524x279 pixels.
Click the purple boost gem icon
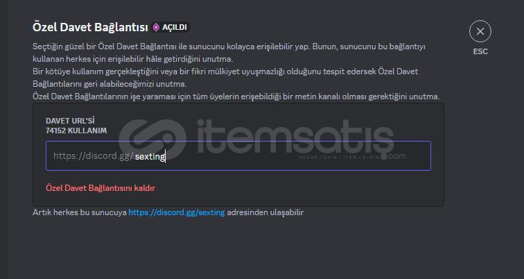pyautogui.click(x=156, y=28)
